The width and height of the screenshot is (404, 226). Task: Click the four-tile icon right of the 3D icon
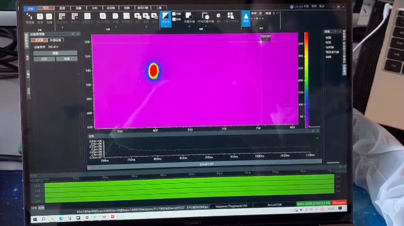(231, 17)
